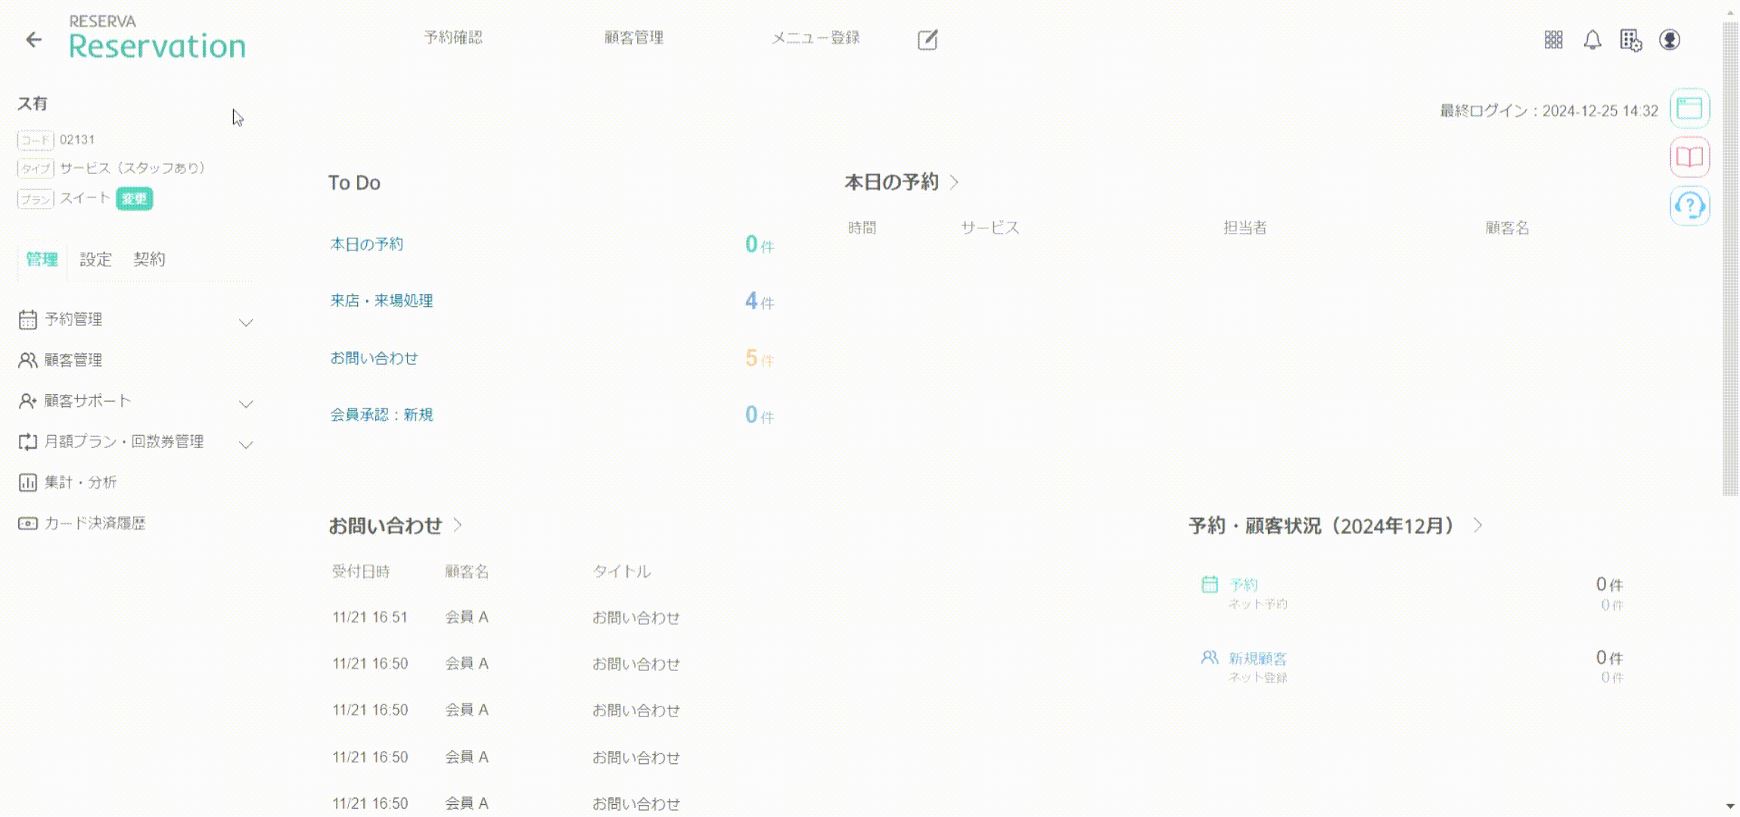This screenshot has height=817, width=1740.
Task: Expand 月額プラン・回数券管理 chevron
Action: pos(246,444)
